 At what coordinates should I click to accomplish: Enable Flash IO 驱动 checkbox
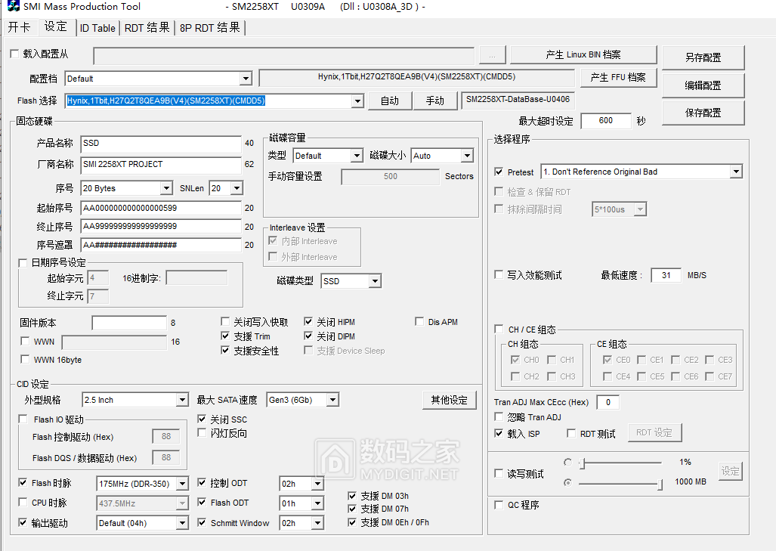[23, 419]
